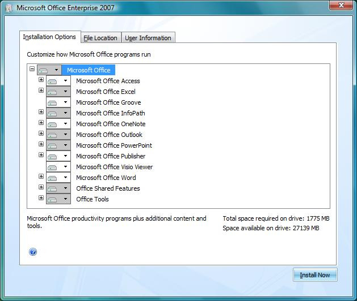Select the Microsoft Office Excel label
Image resolution: width=357 pixels, height=301 pixels.
tap(106, 92)
